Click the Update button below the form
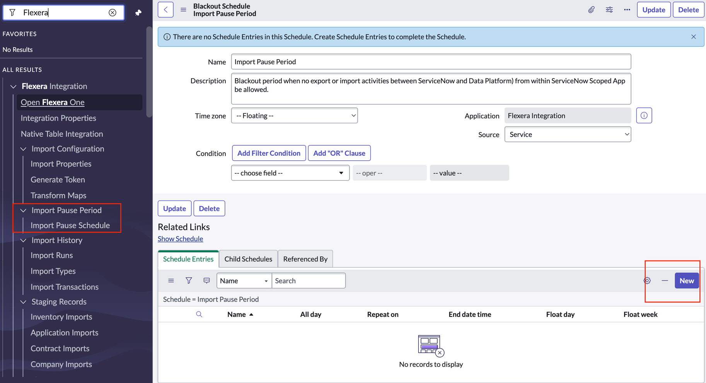The height and width of the screenshot is (383, 706). coord(174,208)
